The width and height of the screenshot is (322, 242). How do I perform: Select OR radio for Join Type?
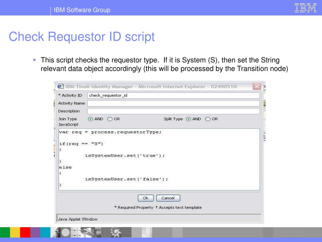click(x=110, y=119)
